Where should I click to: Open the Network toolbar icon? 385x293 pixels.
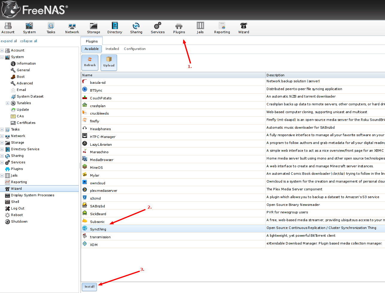coord(72,28)
